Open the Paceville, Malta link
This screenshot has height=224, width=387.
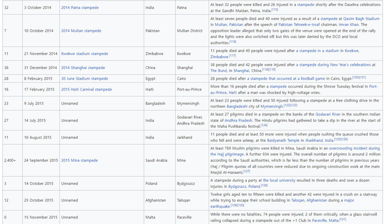click(x=325, y=221)
